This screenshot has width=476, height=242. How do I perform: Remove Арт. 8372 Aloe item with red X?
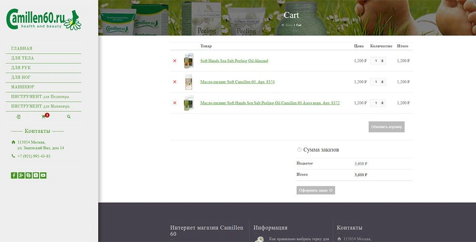[175, 103]
